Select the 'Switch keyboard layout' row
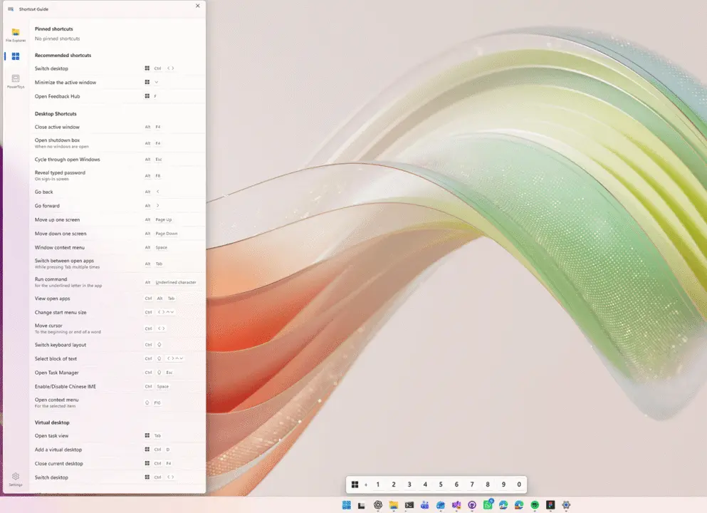 pyautogui.click(x=117, y=345)
